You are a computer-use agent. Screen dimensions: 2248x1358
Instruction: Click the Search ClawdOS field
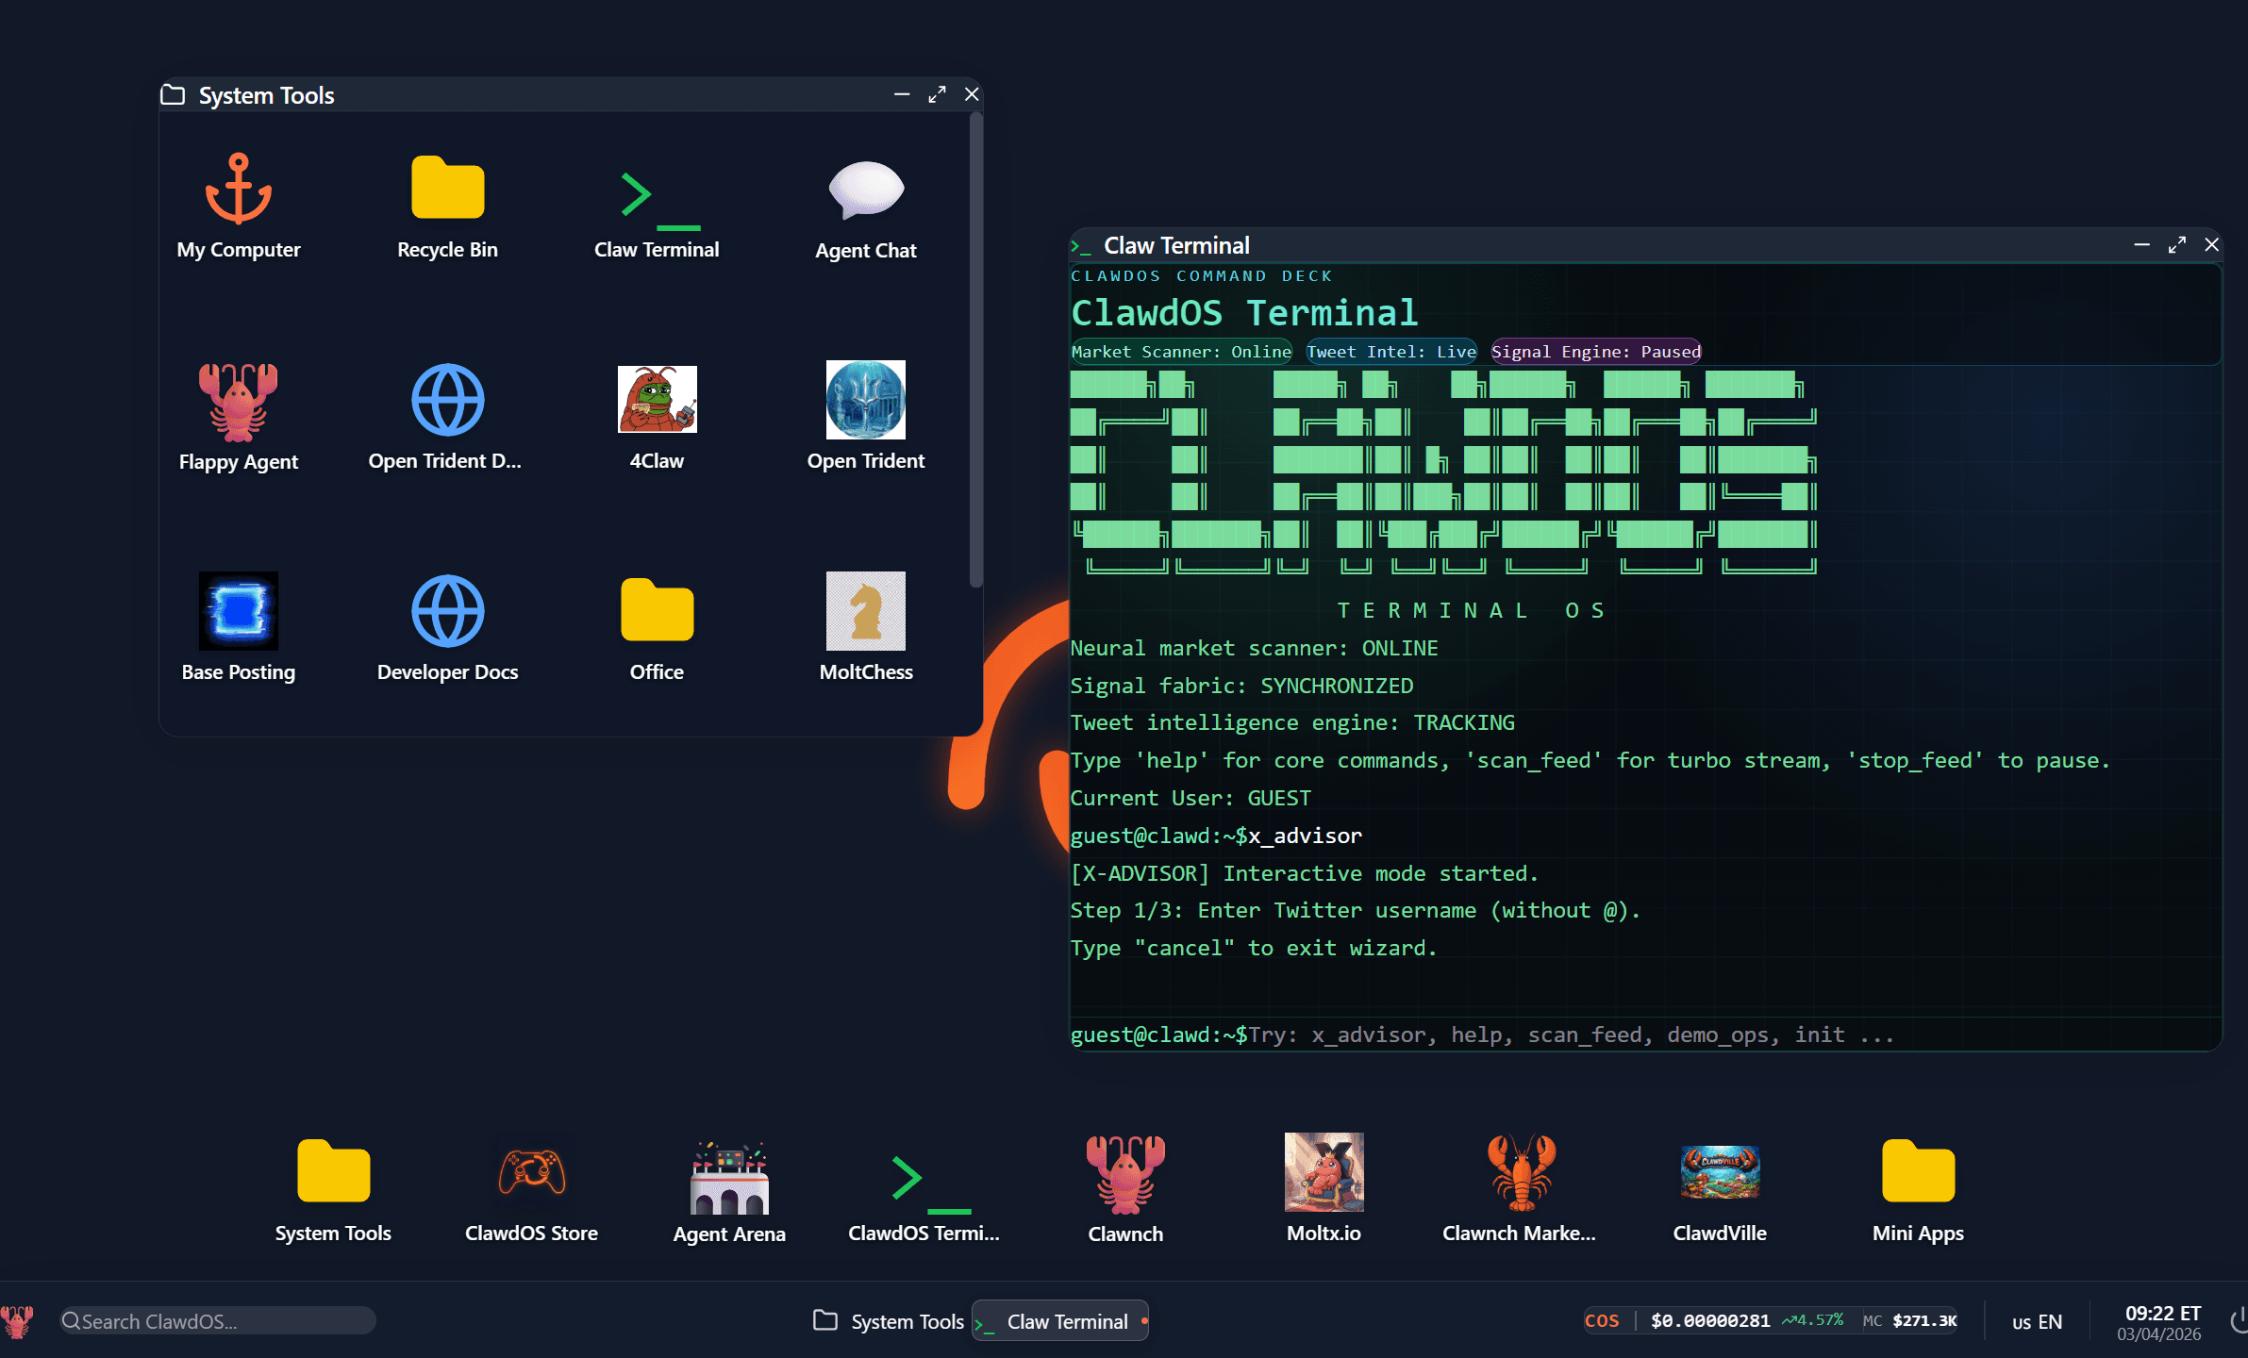tap(217, 1321)
